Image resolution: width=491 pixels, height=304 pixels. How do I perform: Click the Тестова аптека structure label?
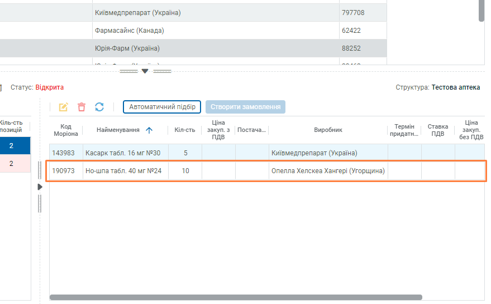456,87
